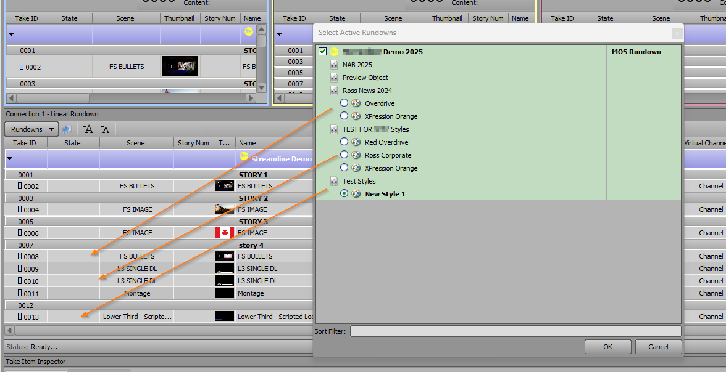
Task: Select XPression Orange radio under TEST FOR Styles
Action: [344, 168]
